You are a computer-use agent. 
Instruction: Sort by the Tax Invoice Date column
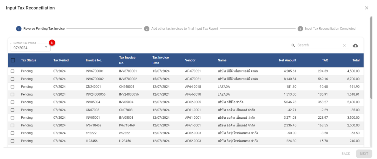tap(161, 60)
